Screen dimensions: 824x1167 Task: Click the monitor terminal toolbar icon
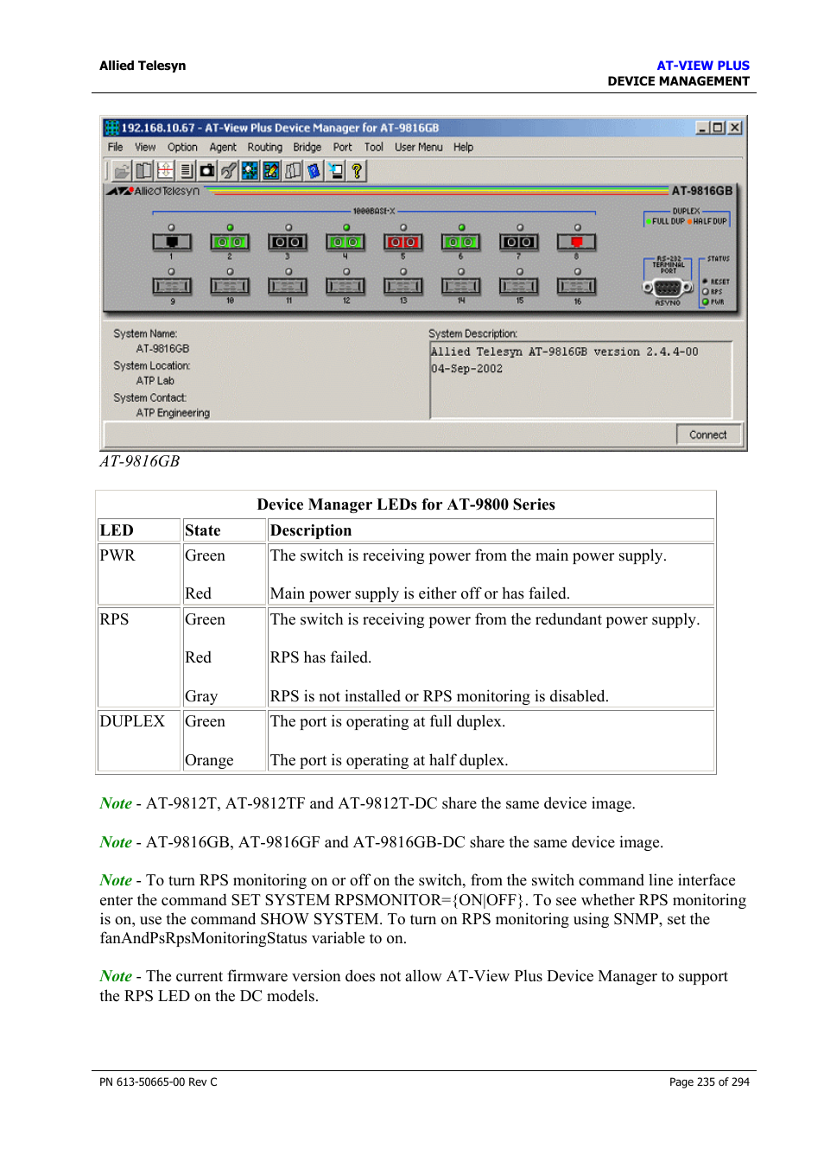click(x=335, y=171)
